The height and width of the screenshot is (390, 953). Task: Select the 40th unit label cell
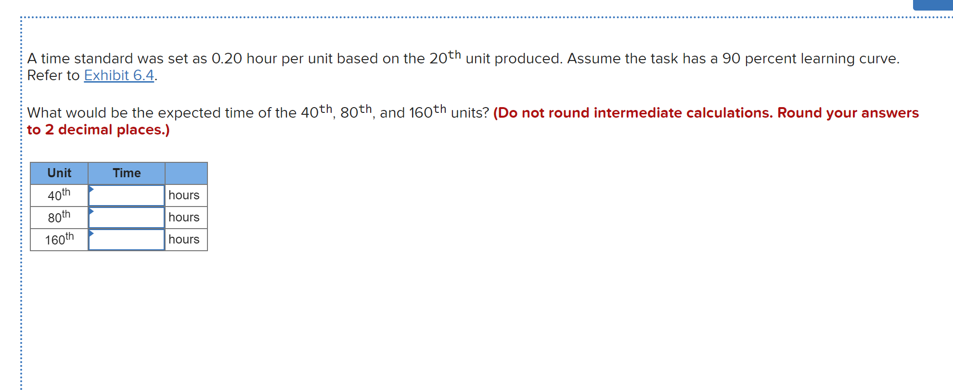(x=59, y=195)
